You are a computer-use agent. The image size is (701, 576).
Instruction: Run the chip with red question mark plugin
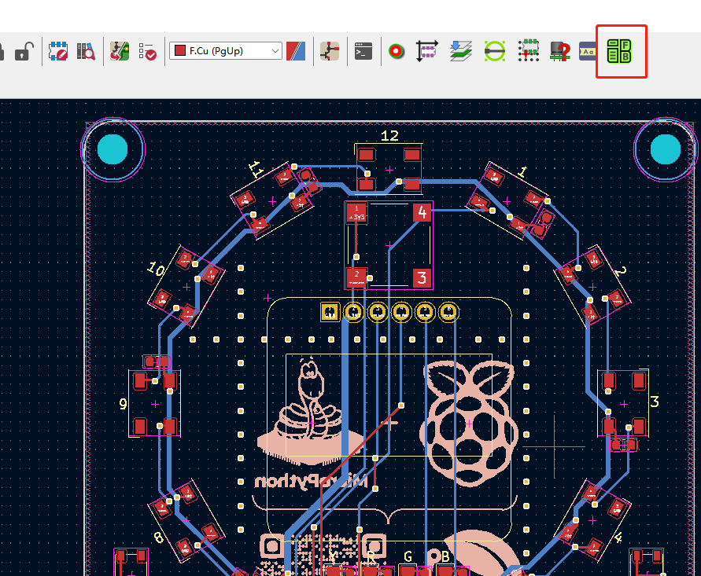[x=560, y=51]
